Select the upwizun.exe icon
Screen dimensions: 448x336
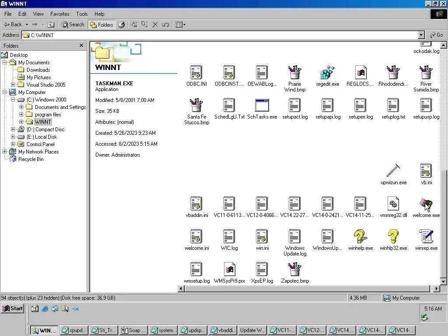[x=393, y=171]
